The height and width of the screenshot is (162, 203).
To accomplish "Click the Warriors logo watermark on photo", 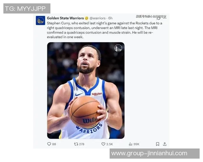I will (118, 48).
